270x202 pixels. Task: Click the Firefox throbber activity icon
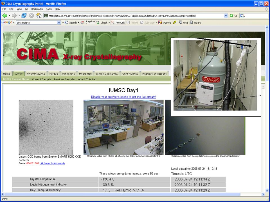coord(266,9)
